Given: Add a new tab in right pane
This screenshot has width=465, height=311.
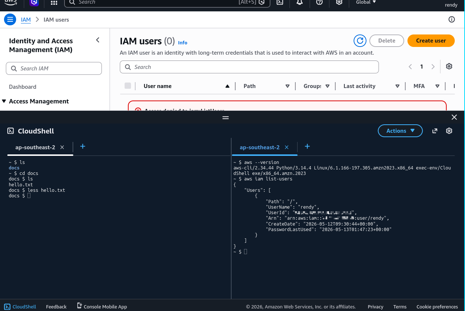Looking at the screenshot, I should coord(307,146).
